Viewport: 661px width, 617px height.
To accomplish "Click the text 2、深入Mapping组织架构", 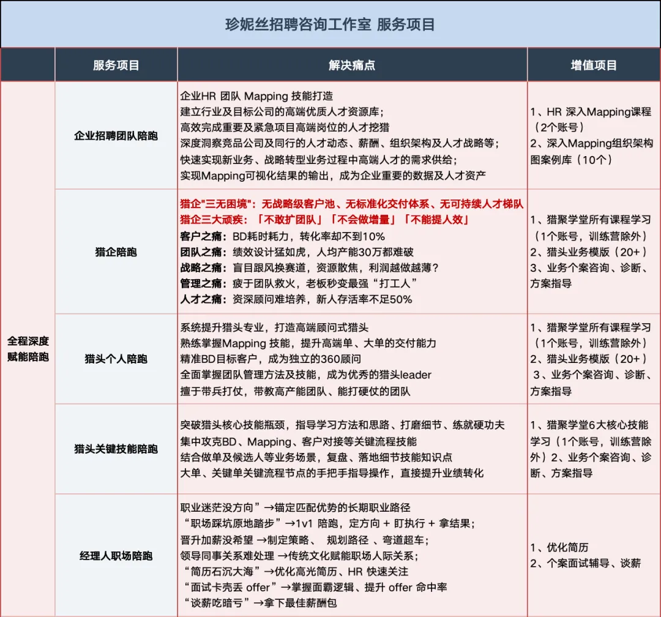I will (591, 143).
